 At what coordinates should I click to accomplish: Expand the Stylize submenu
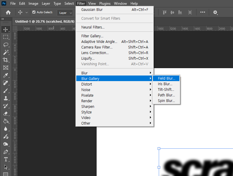coord(115,112)
